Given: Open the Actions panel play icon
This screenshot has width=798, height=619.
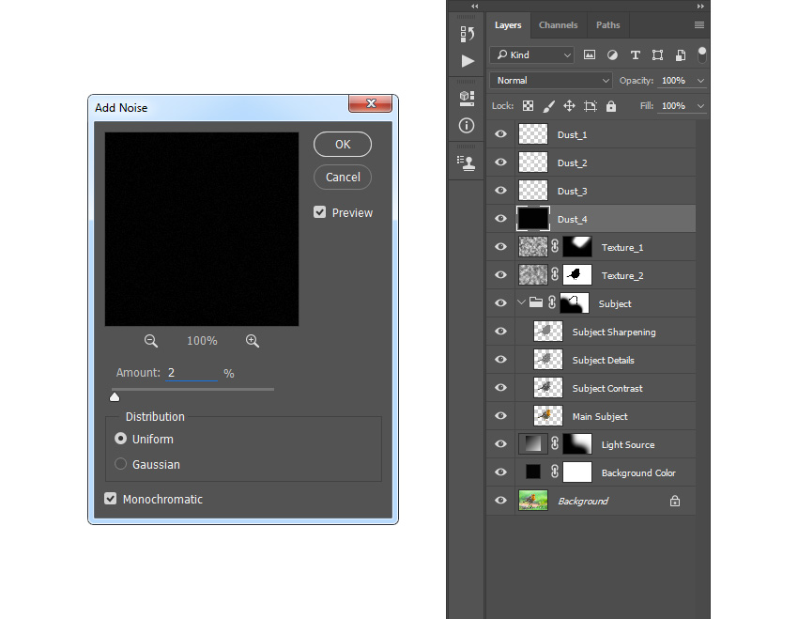Looking at the screenshot, I should pos(467,61).
